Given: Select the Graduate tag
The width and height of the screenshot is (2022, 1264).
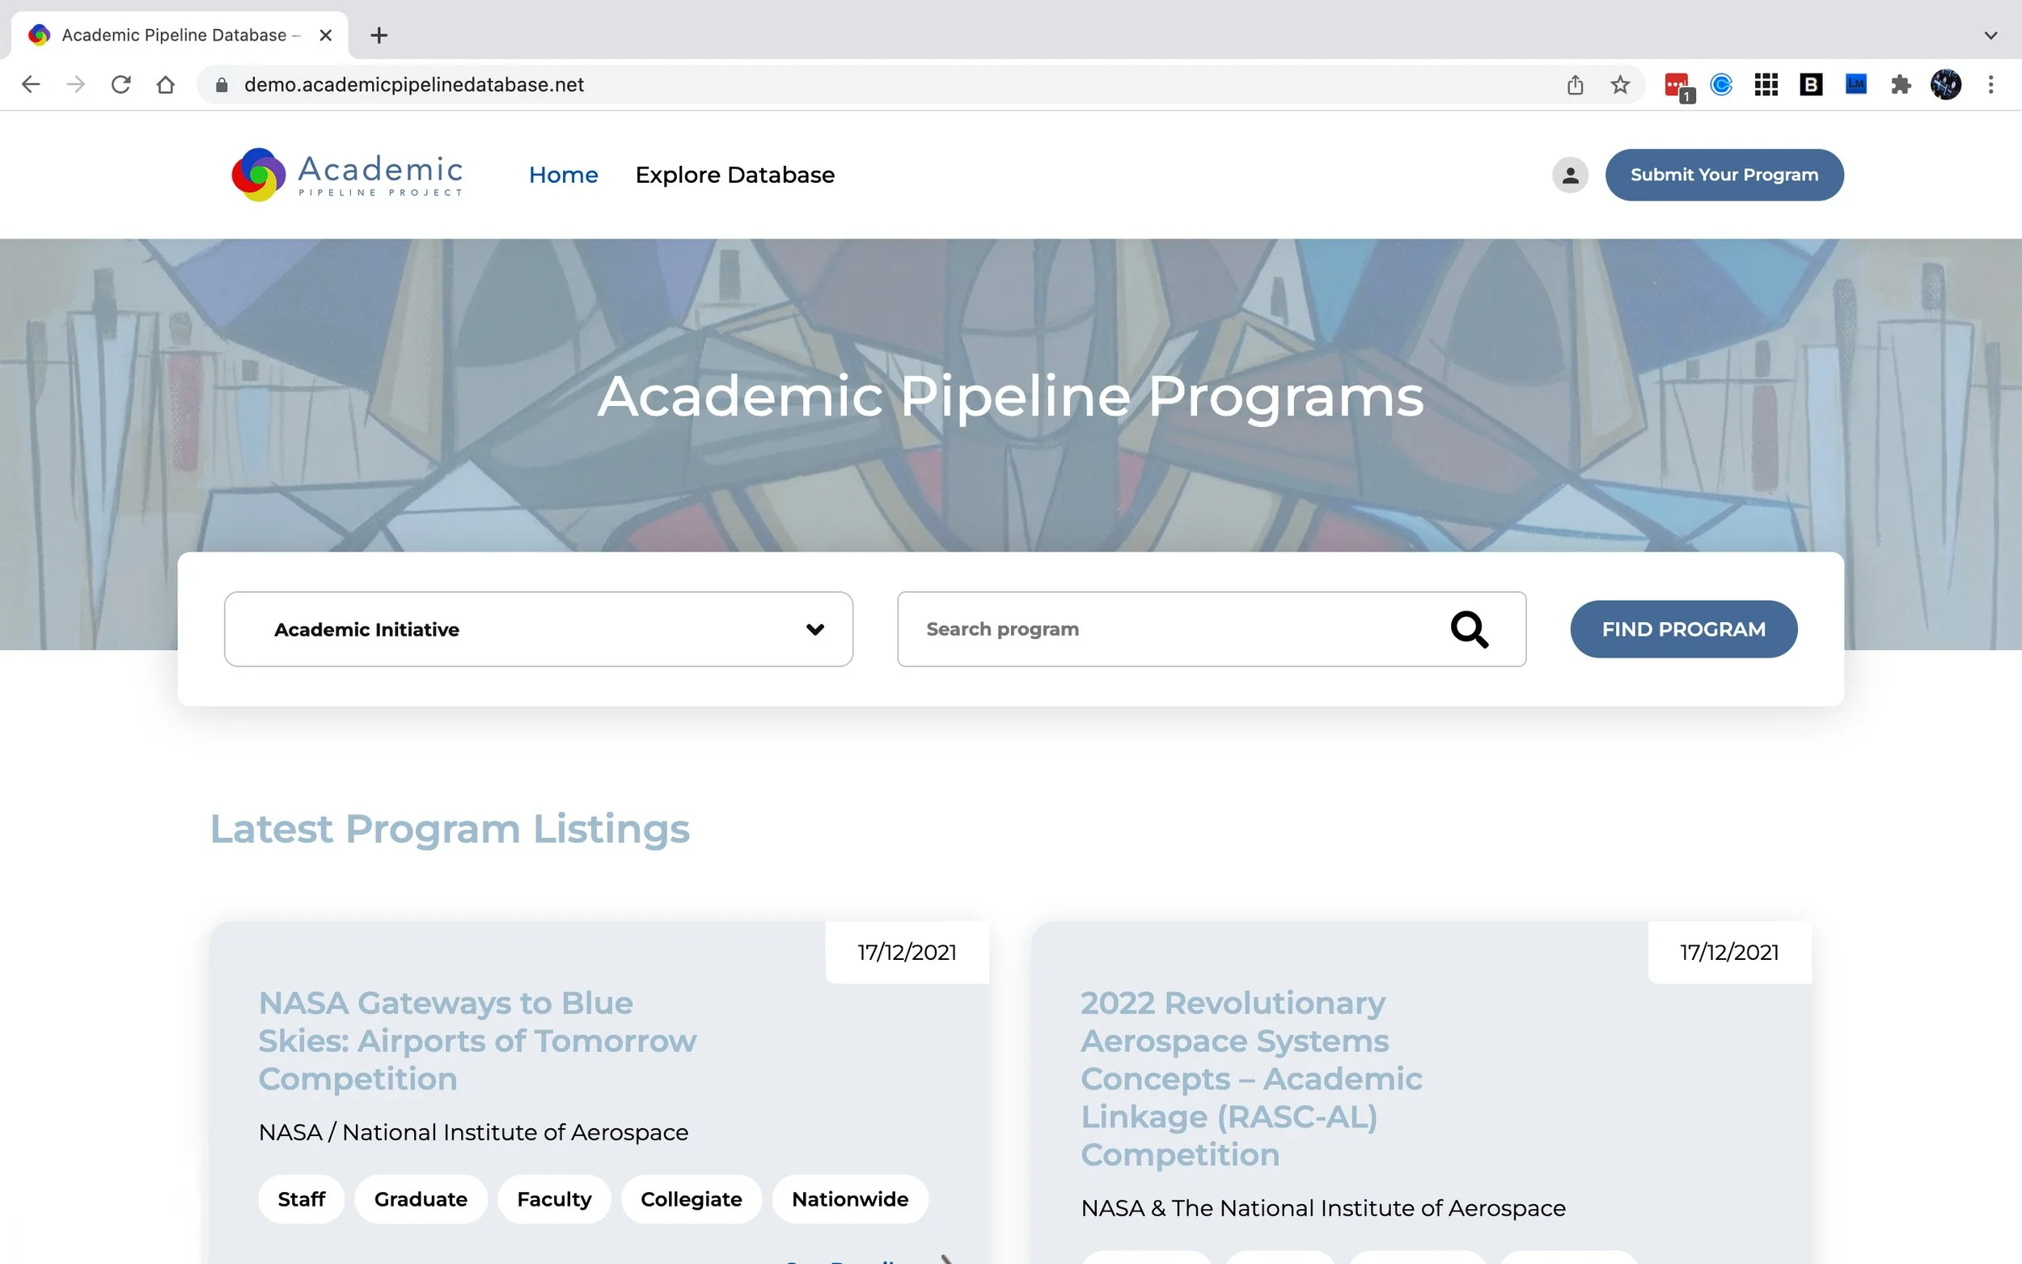Looking at the screenshot, I should (421, 1198).
